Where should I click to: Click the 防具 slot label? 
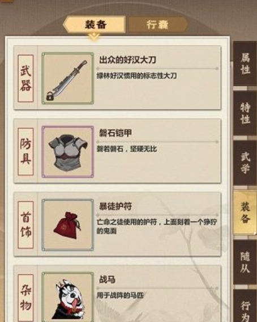25,151
